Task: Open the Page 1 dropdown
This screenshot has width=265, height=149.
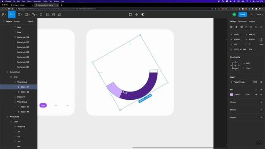Action: tap(31, 21)
